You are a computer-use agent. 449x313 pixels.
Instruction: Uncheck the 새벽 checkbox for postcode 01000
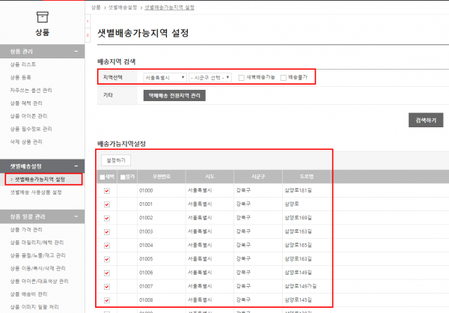(x=106, y=191)
